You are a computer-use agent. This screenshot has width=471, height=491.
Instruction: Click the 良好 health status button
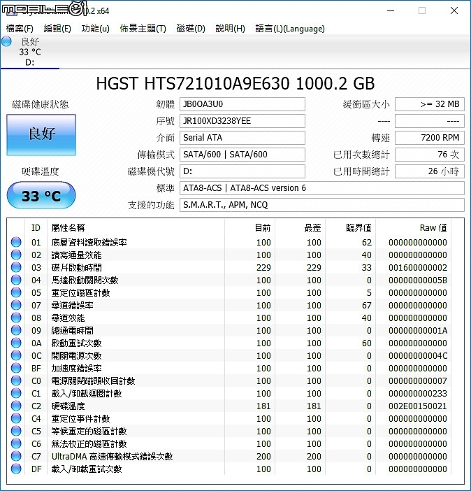click(41, 135)
